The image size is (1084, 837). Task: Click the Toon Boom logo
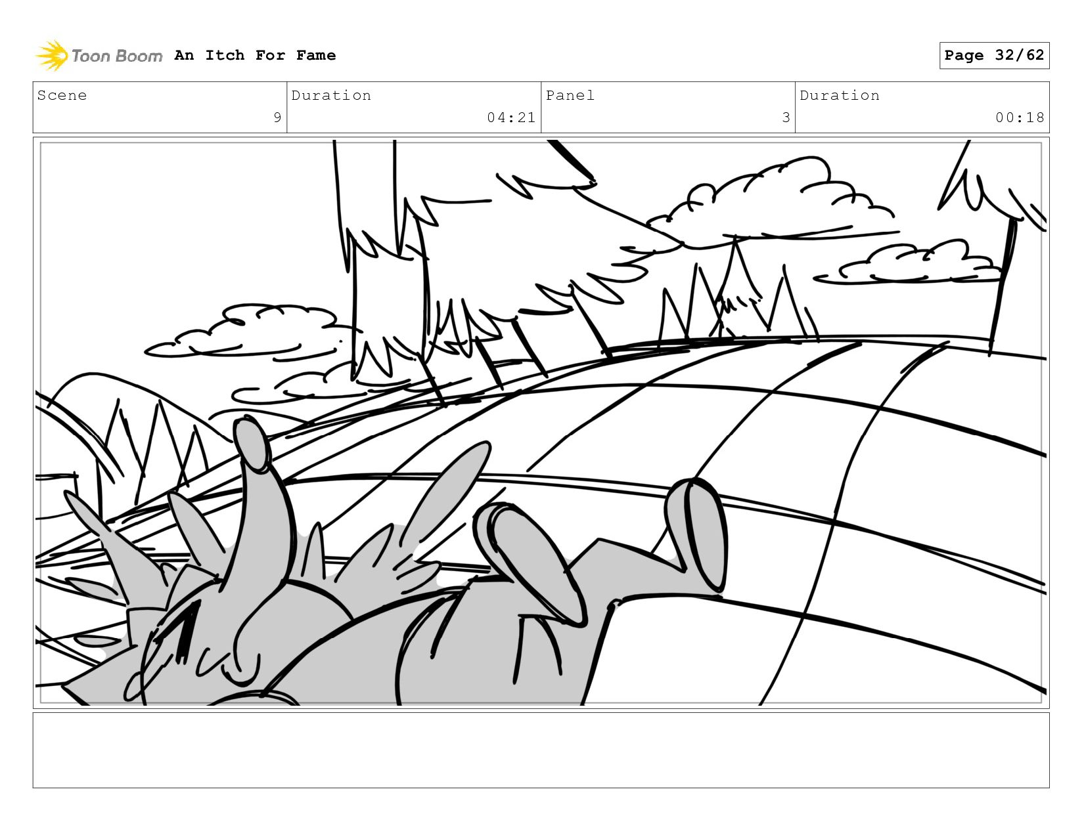(x=99, y=56)
